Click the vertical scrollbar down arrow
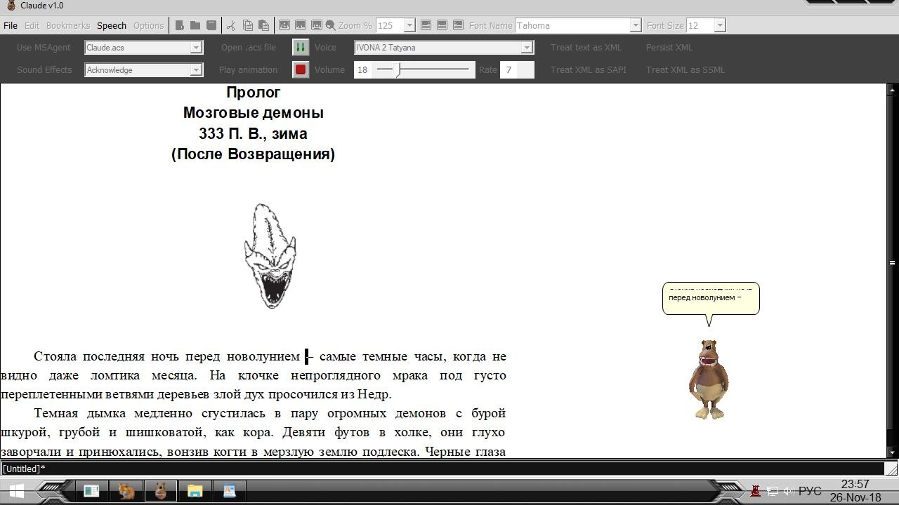899x505 pixels. (892, 452)
